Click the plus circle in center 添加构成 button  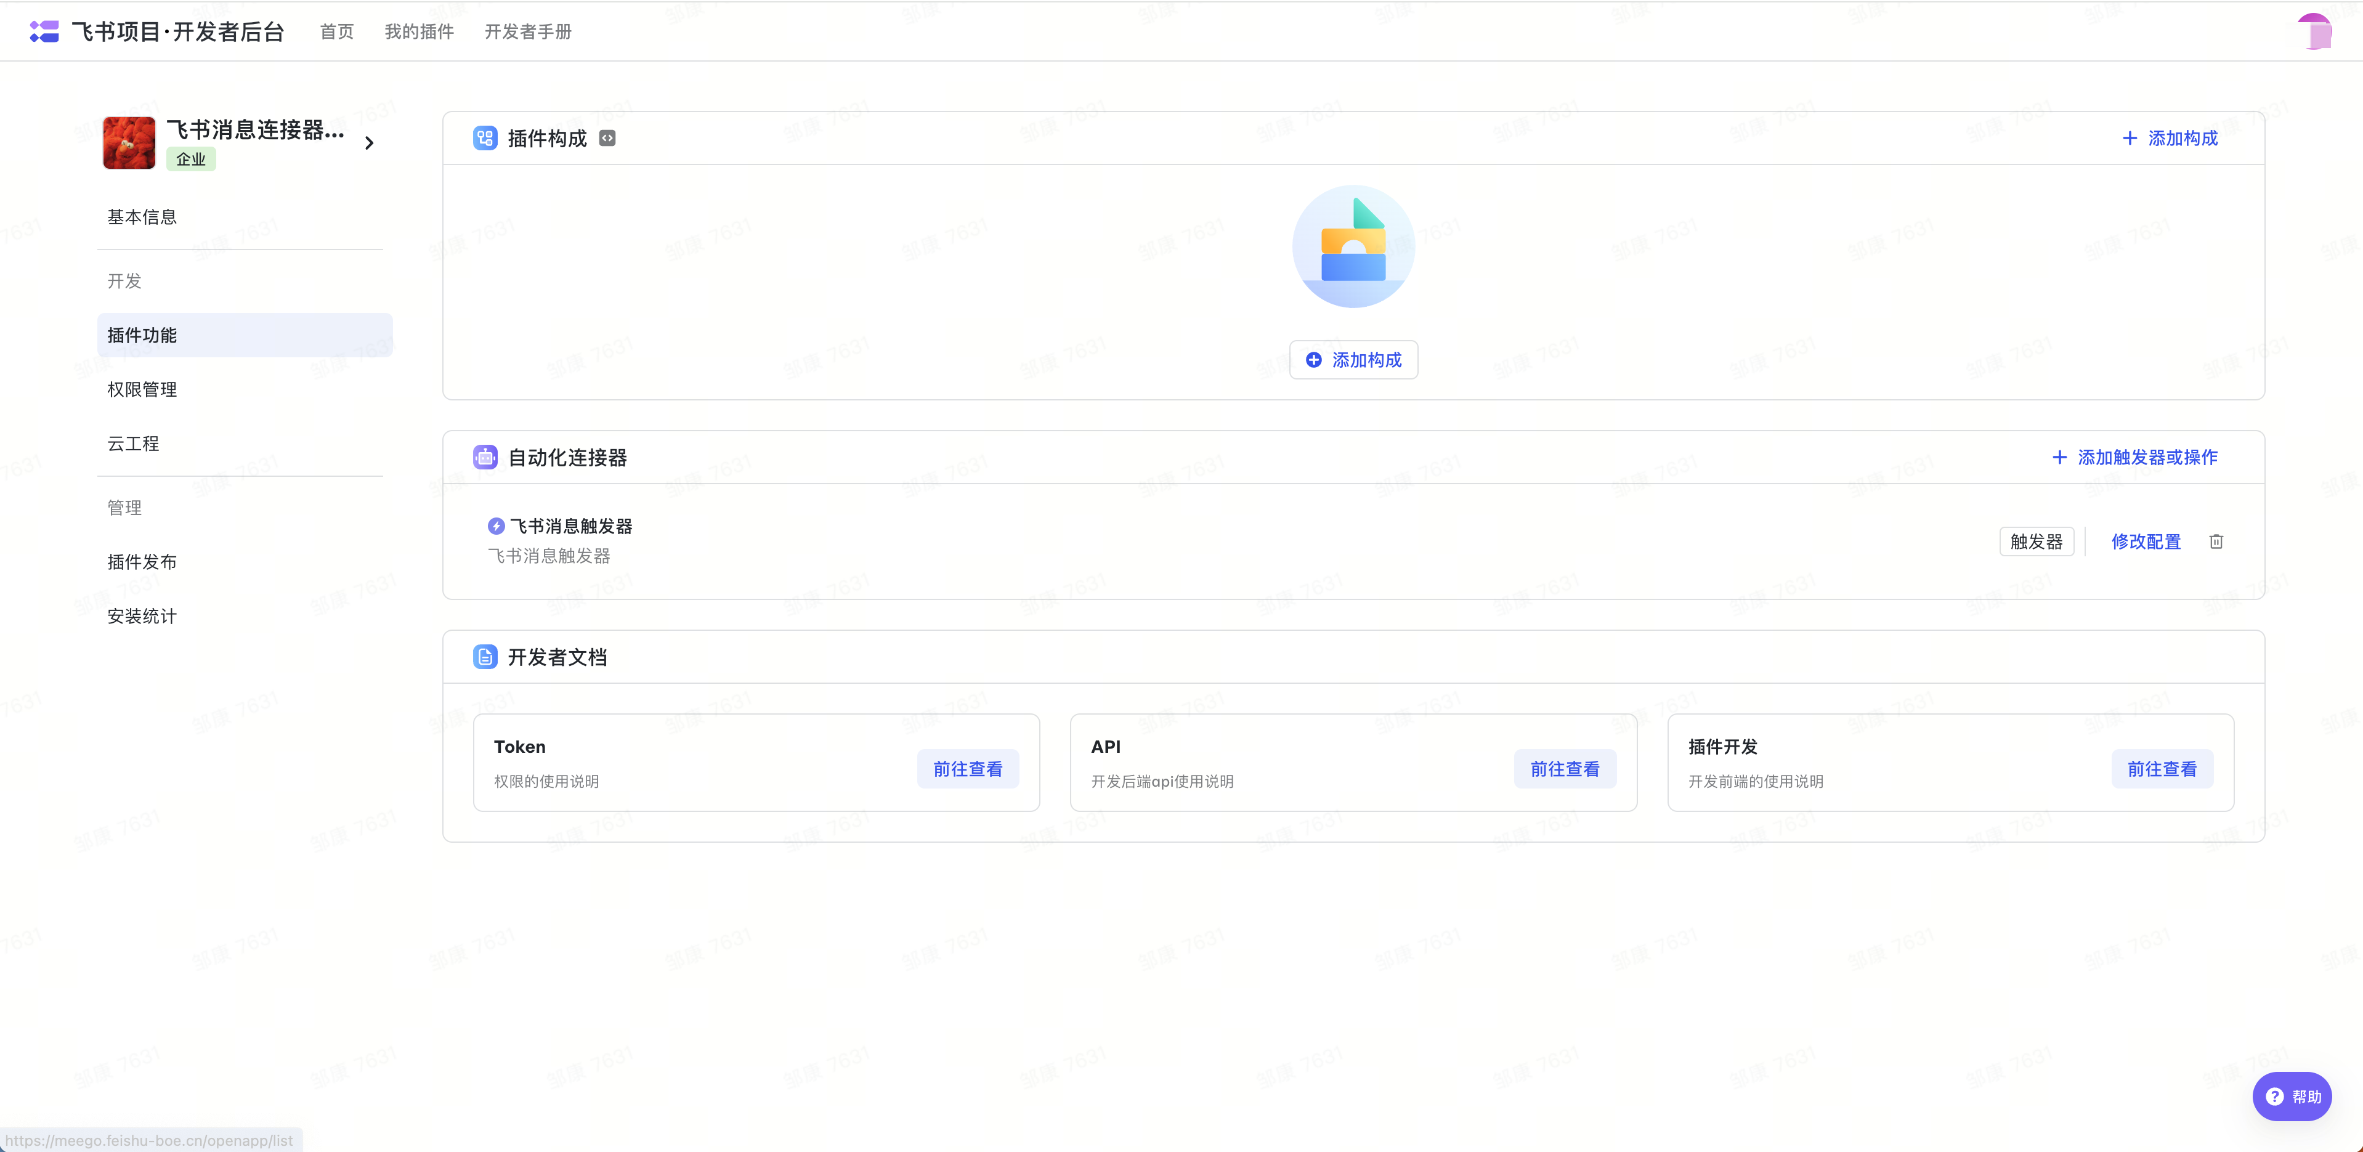(1313, 360)
